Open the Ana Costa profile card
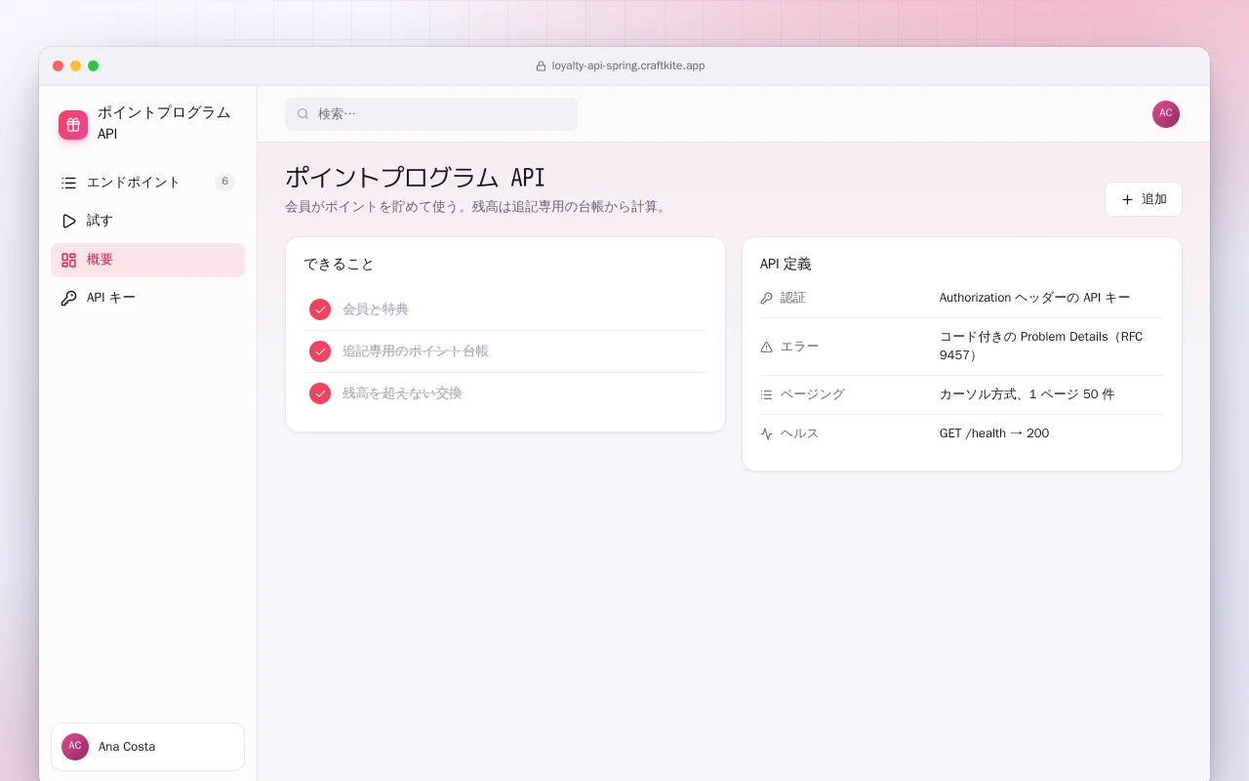 pyautogui.click(x=147, y=747)
